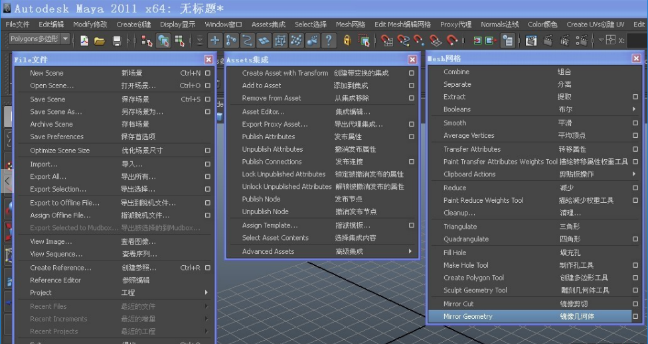Toggle the joints selection mask icon
Viewport: 648px width, 344px height.
(x=231, y=40)
